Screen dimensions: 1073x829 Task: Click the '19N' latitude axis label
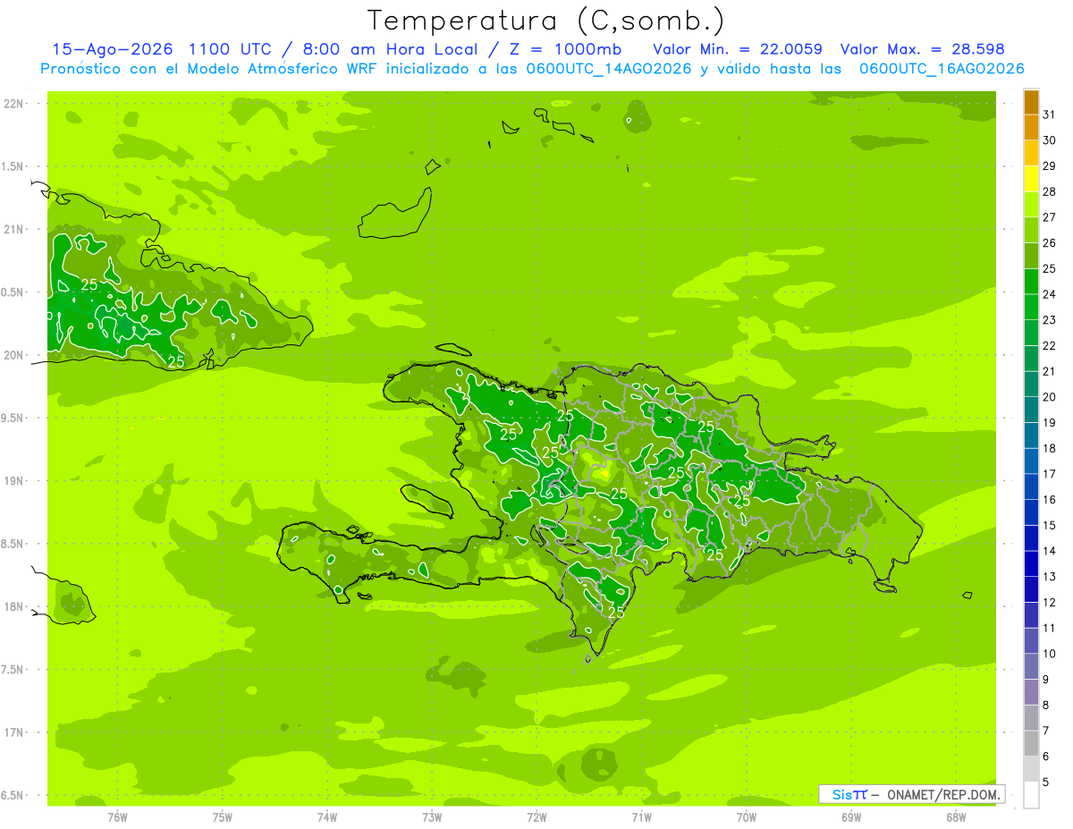(15, 481)
